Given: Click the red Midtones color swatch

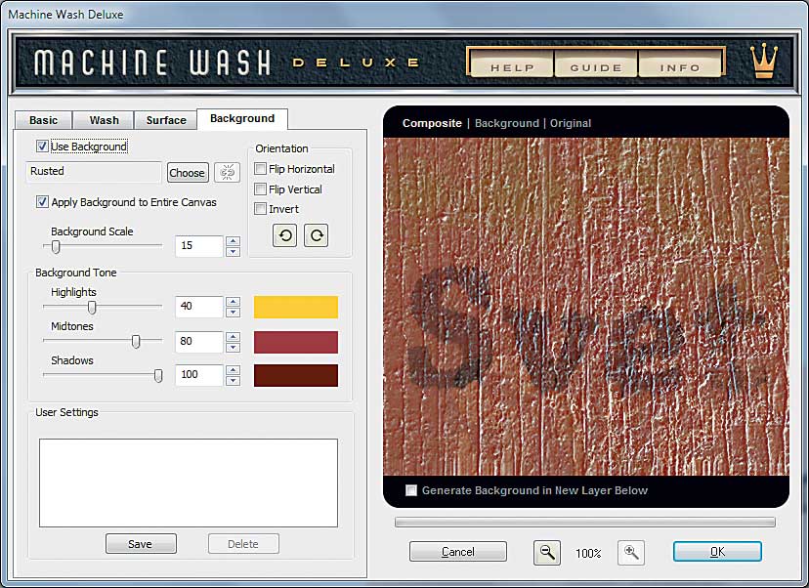Looking at the screenshot, I should 296,342.
